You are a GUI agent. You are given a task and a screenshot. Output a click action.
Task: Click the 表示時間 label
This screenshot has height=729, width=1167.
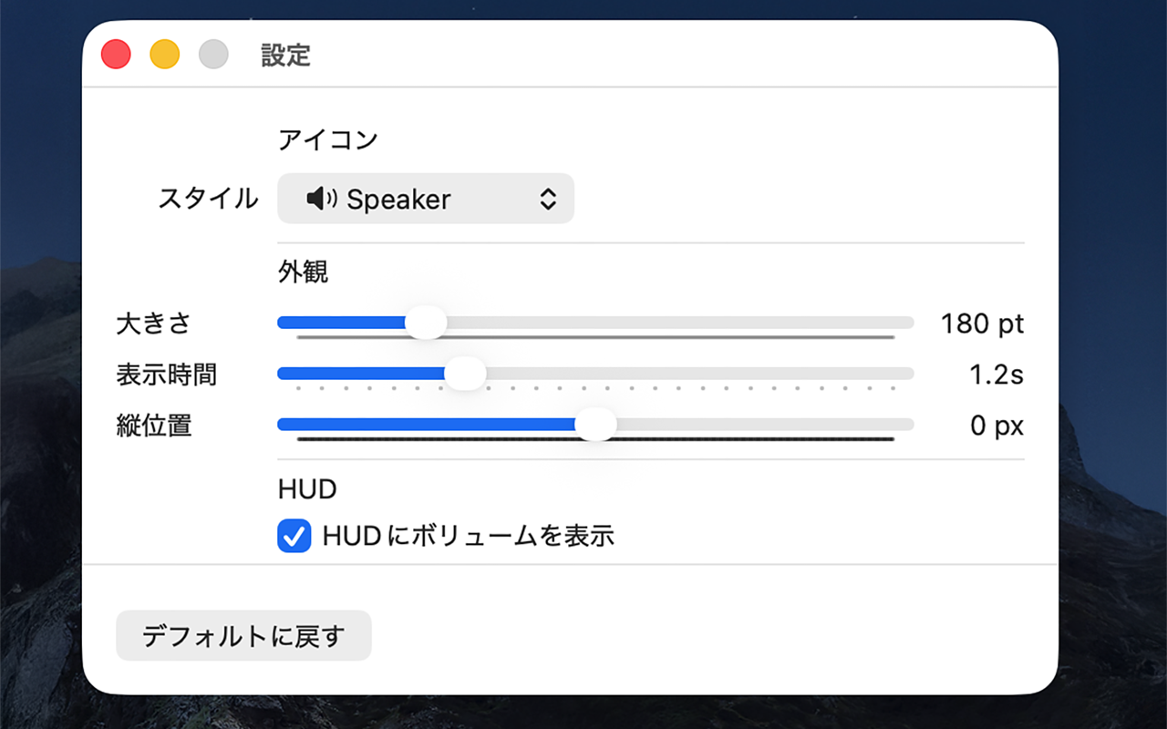tap(167, 375)
